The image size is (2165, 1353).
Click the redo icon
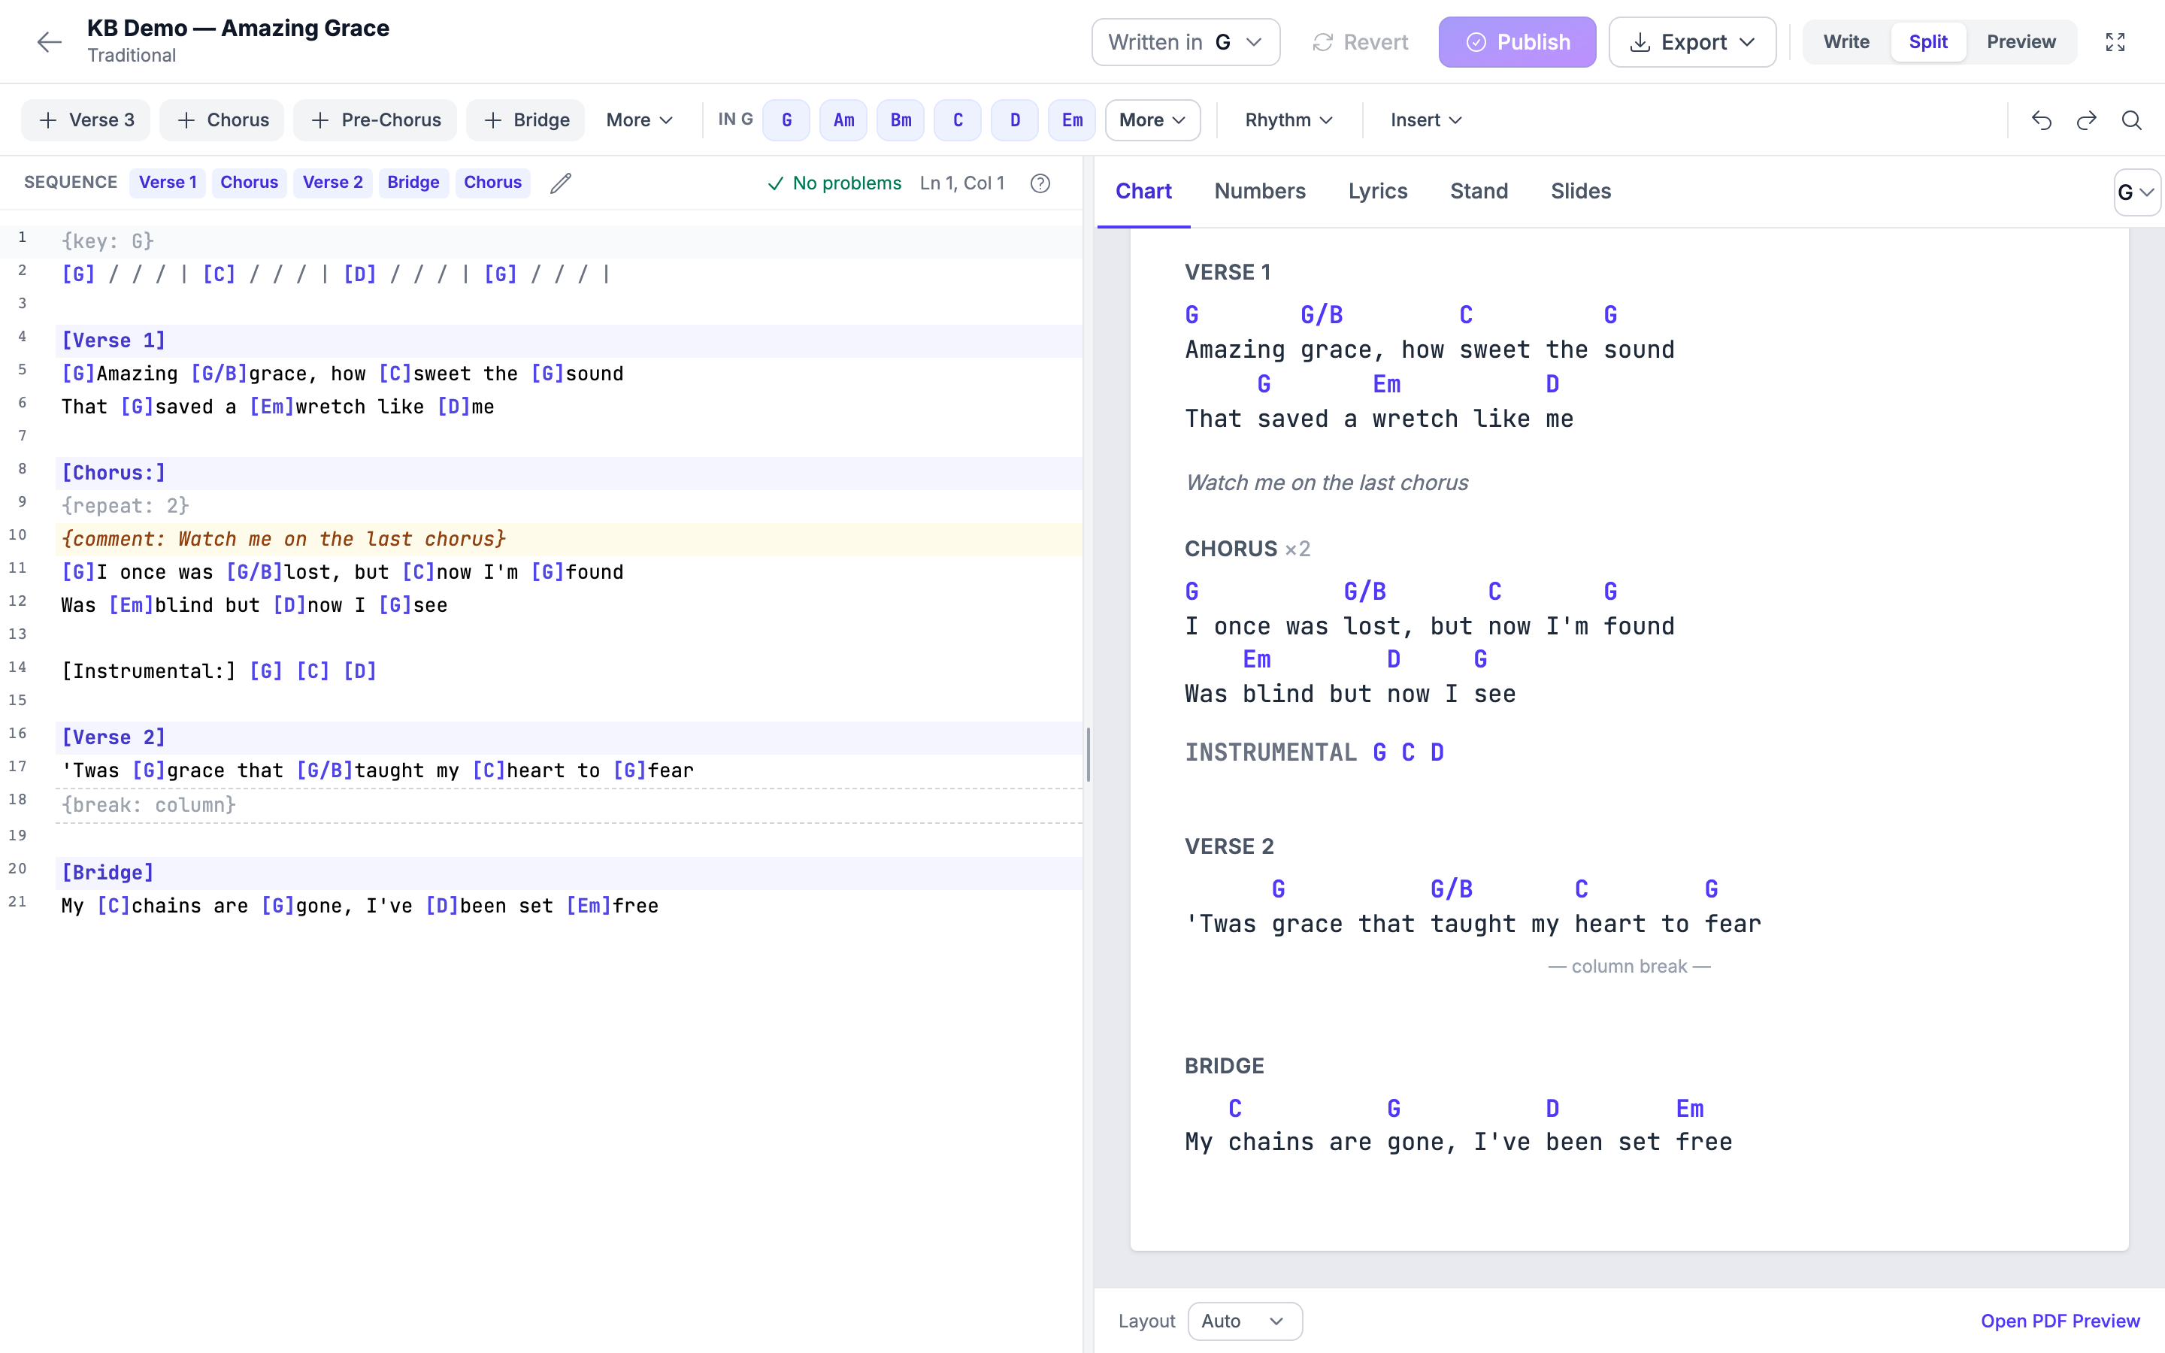click(x=2086, y=120)
